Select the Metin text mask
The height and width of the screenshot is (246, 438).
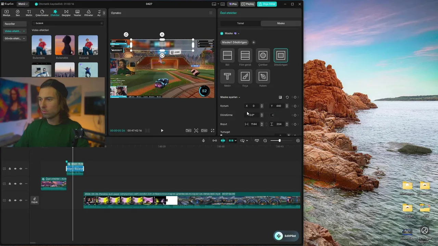tap(227, 76)
